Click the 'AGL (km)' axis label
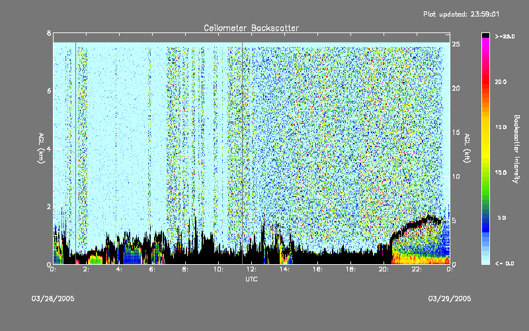Screen dimensions: 529x331 pos(41,148)
